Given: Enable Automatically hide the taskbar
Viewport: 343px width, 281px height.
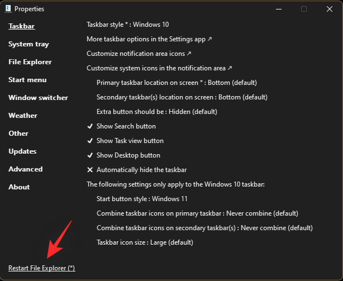Looking at the screenshot, I should pos(141,170).
